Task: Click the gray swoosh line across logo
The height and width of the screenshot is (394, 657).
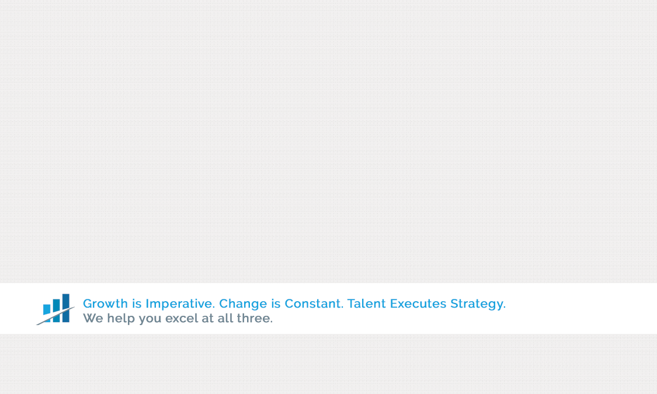Action: pos(55,316)
